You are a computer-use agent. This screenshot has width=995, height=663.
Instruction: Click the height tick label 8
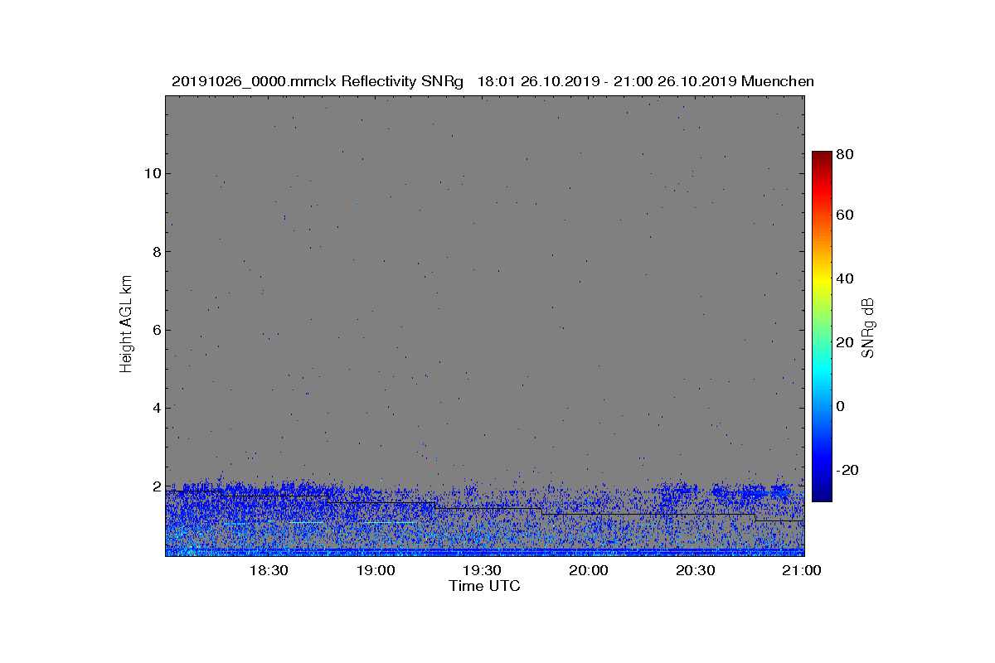156,251
